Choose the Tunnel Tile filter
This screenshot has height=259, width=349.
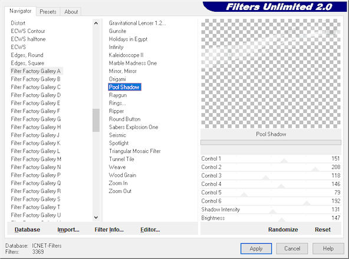(x=121, y=159)
